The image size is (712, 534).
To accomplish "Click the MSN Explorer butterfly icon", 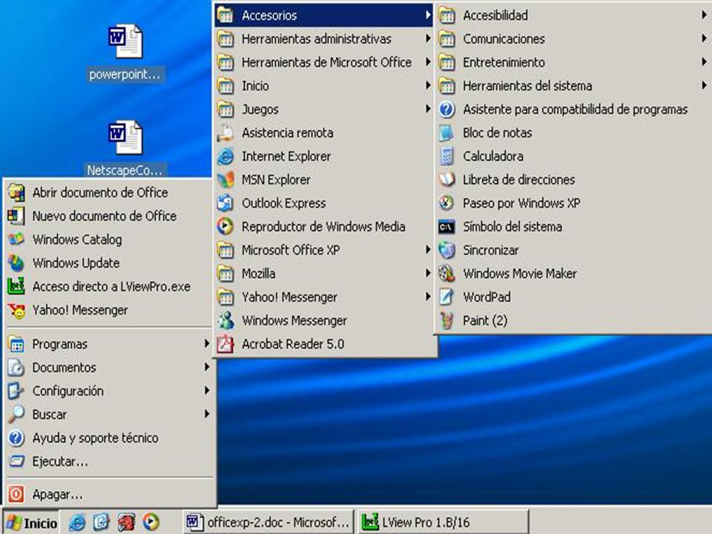I will click(225, 179).
